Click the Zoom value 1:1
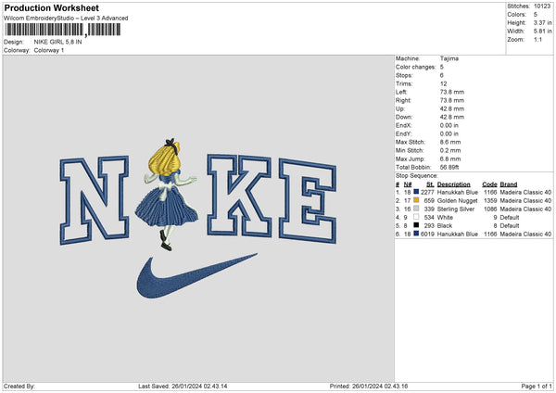The height and width of the screenshot is (393, 556). 537,39
